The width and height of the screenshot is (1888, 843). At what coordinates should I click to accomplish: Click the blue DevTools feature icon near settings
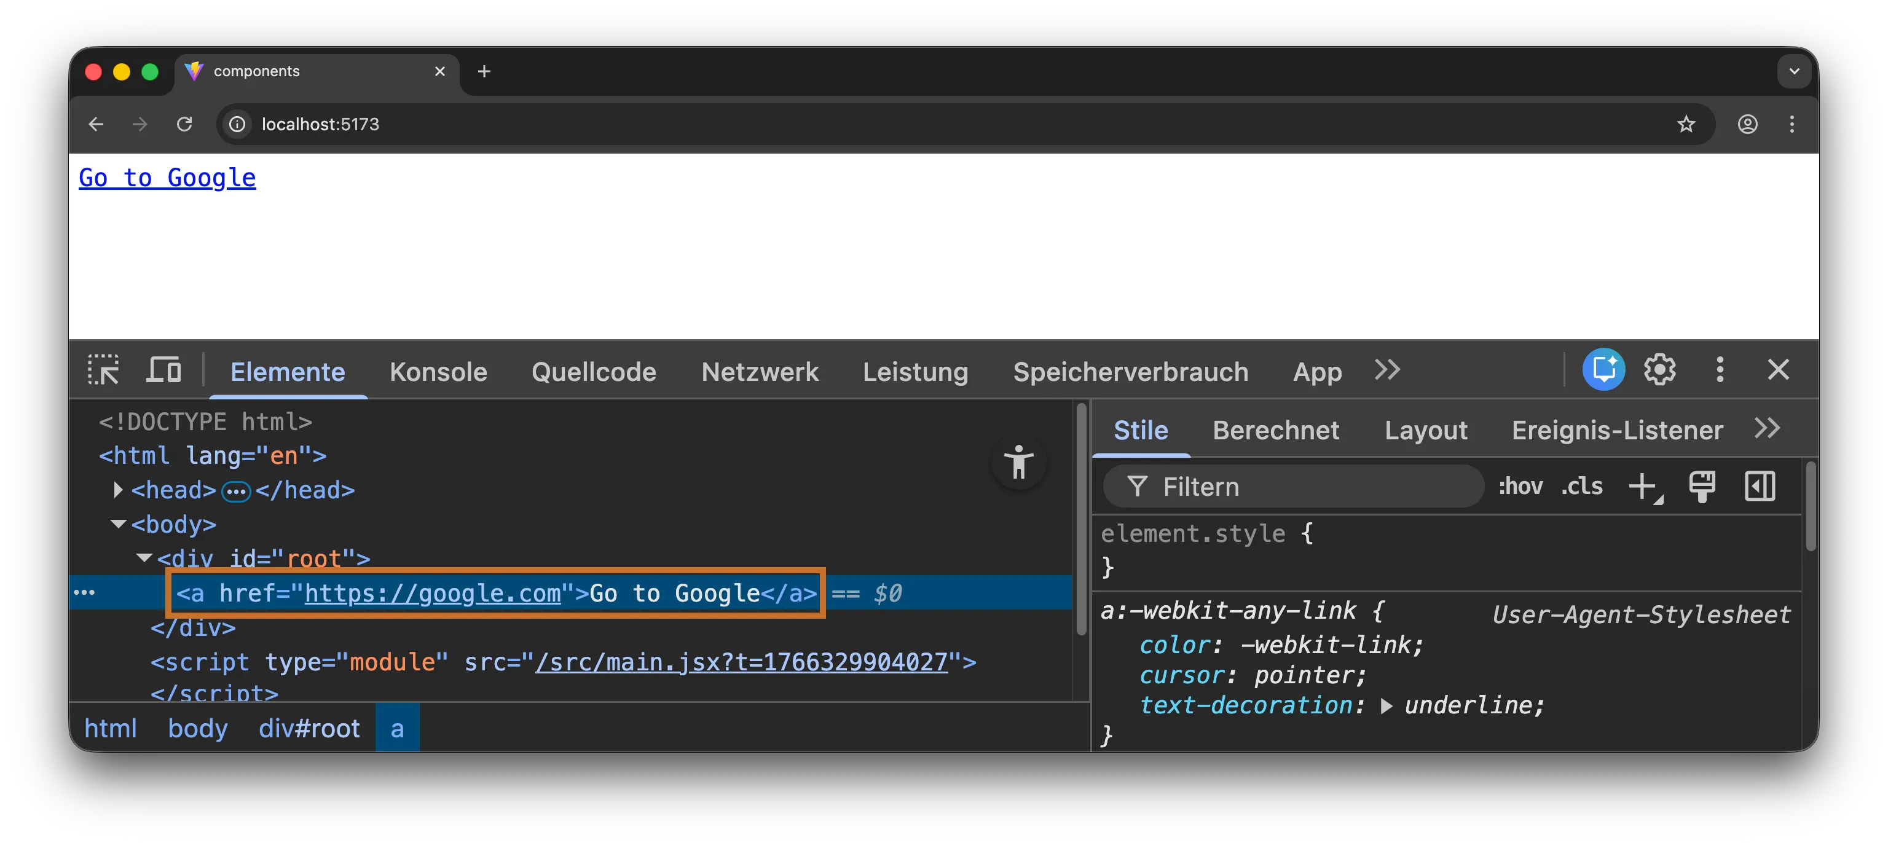[1603, 370]
